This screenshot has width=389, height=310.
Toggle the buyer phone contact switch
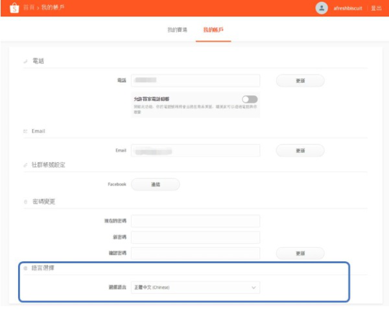[250, 99]
